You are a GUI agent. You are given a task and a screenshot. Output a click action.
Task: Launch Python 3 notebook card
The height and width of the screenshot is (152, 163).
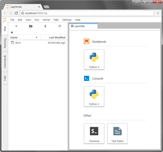[x=94, y=60]
